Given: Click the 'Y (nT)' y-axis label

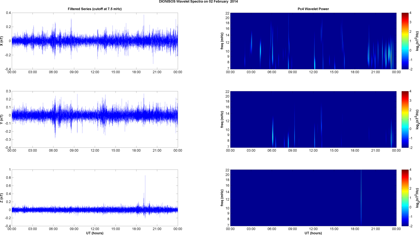Looking at the screenshot, I should pos(2,119).
